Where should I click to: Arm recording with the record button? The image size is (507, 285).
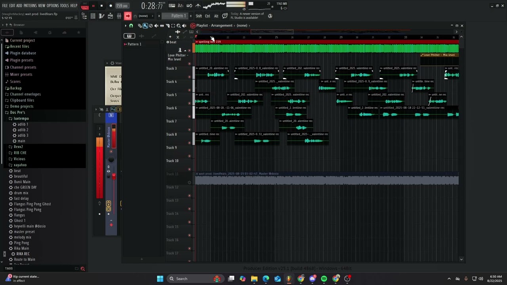click(111, 6)
